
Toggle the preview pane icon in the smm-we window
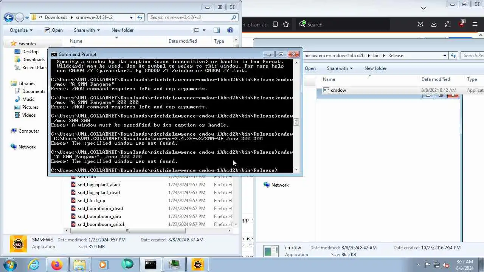(x=216, y=30)
